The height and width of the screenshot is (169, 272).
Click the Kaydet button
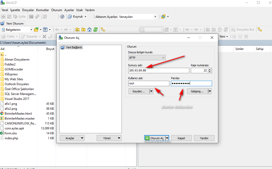pyautogui.click(x=139, y=91)
